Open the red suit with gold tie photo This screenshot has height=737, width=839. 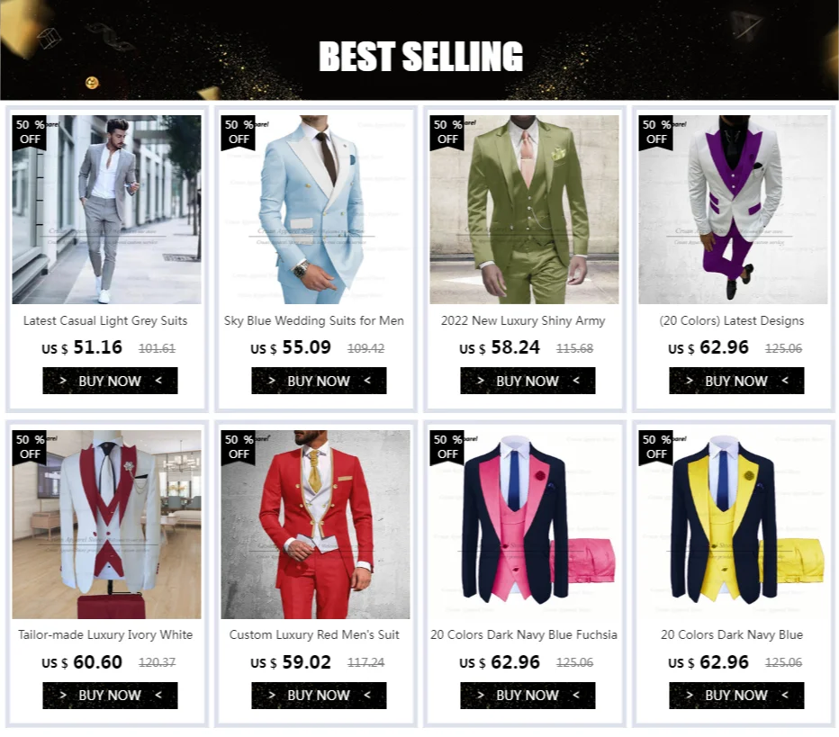(316, 525)
